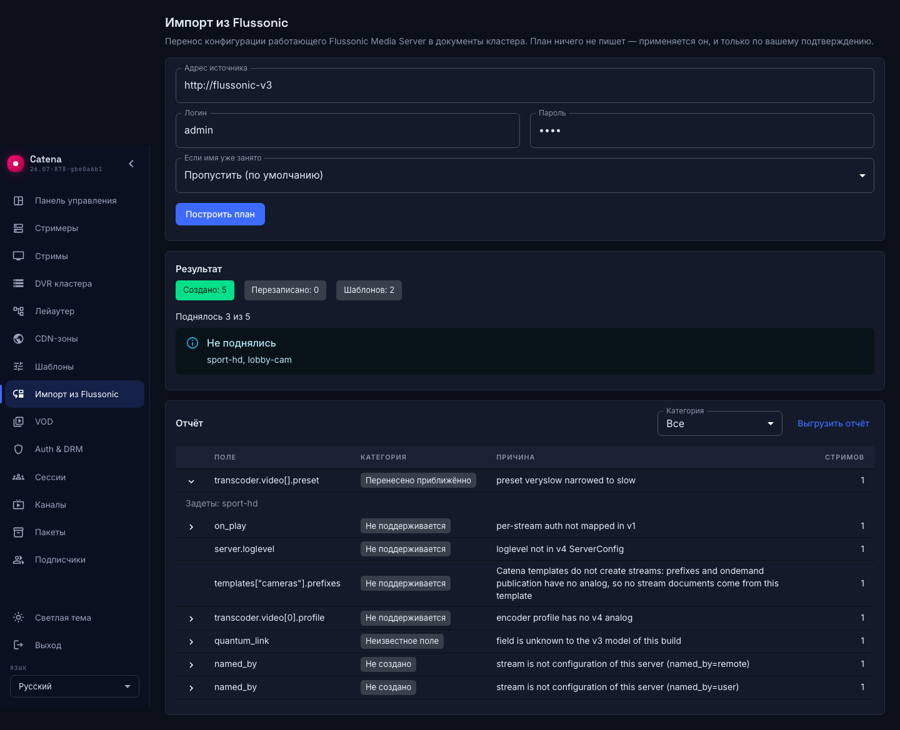The image size is (900, 730).
Task: Expand the named_by=user row
Action: 191,688
